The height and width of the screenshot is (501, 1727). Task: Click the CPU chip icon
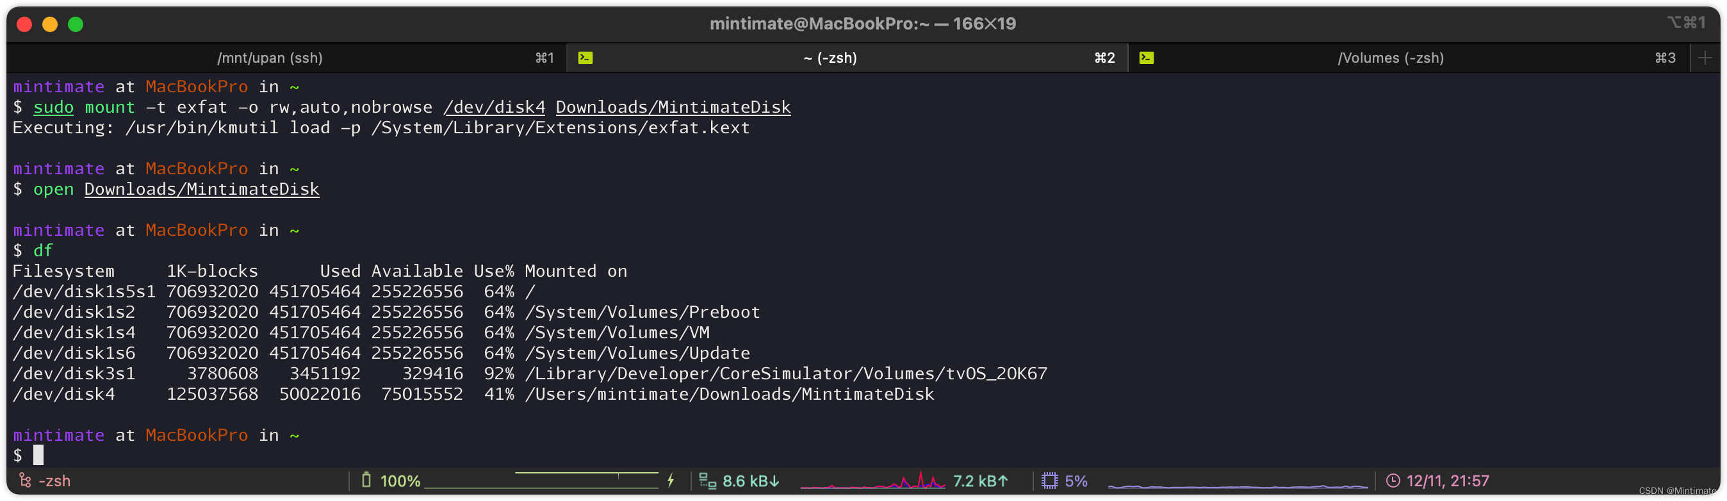click(x=1049, y=480)
